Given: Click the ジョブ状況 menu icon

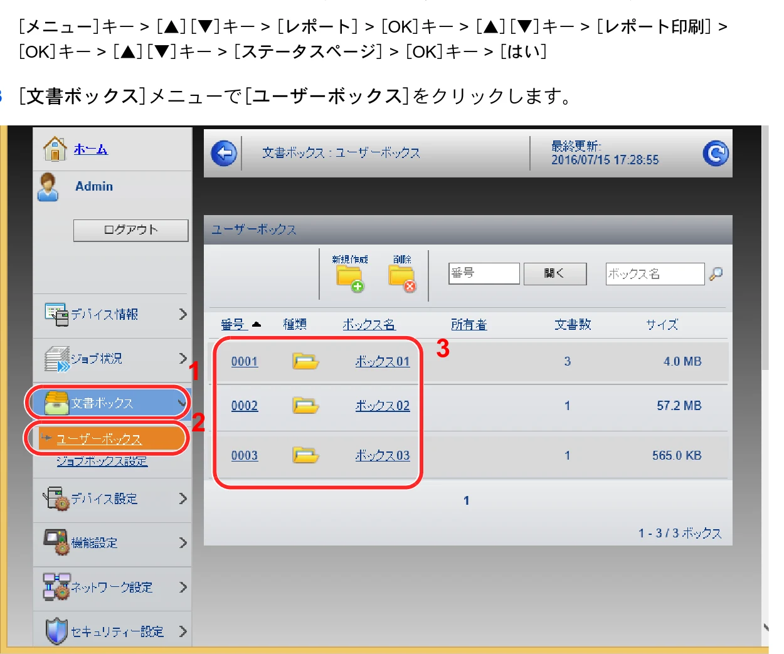Looking at the screenshot, I should [57, 359].
